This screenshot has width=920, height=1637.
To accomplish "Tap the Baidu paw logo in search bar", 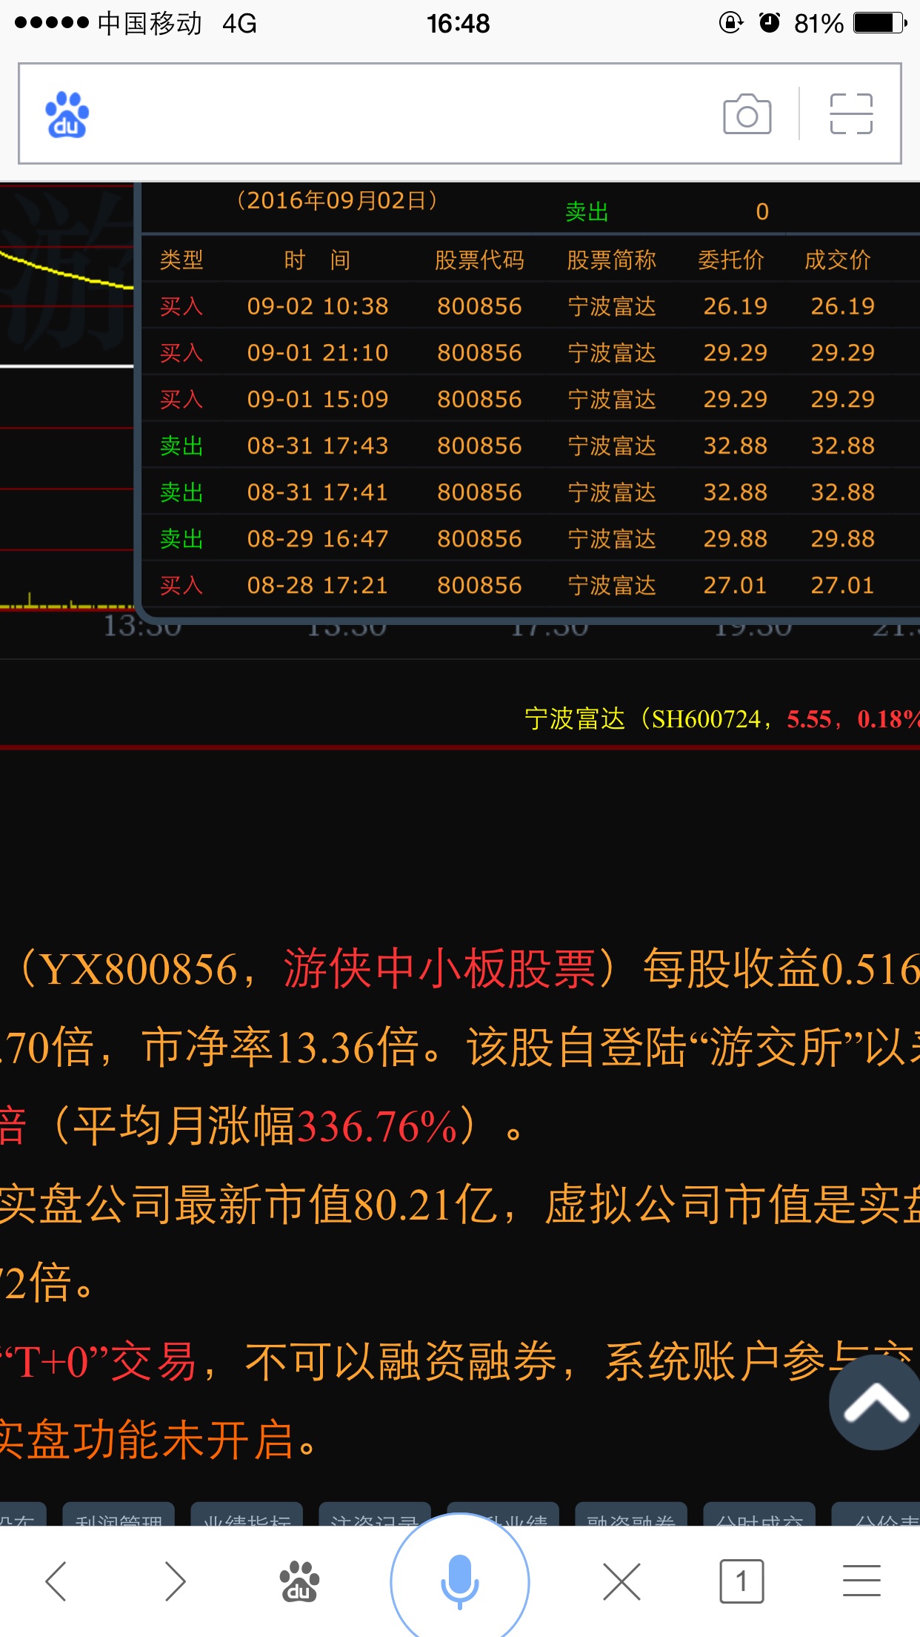I will point(67,115).
